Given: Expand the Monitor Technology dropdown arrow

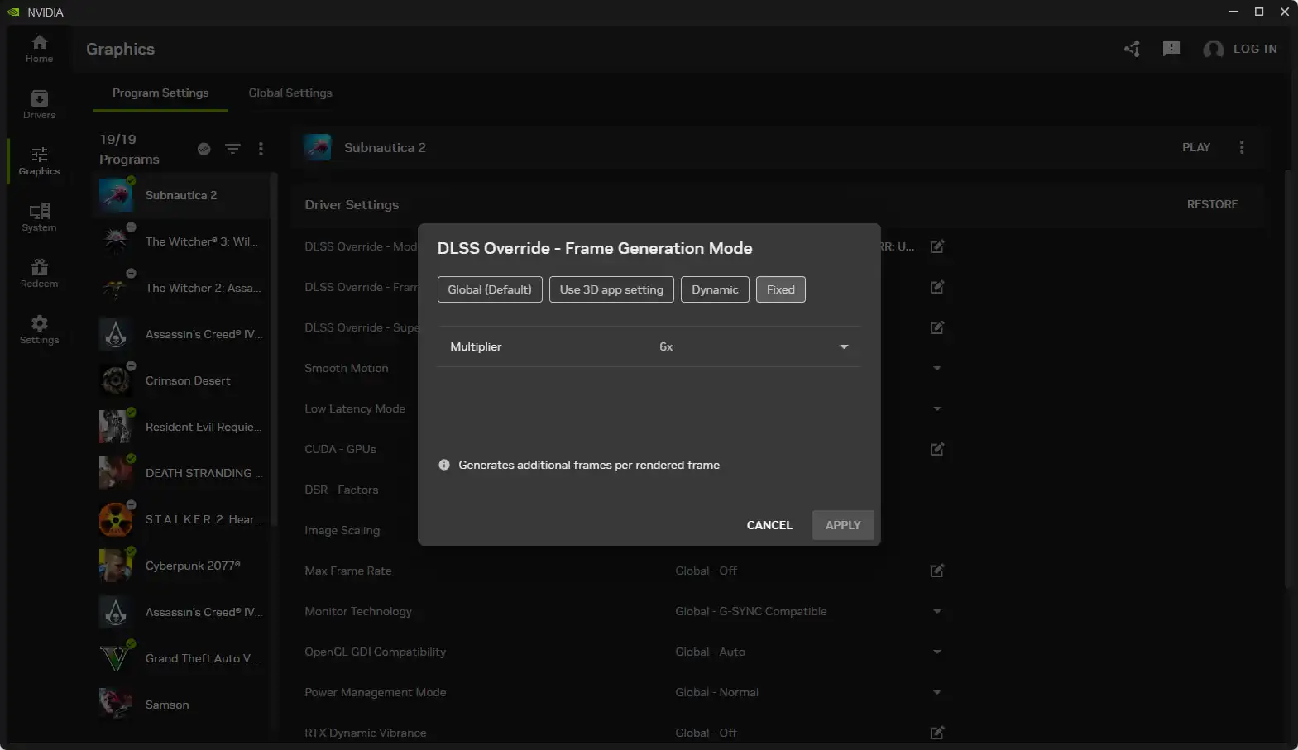Looking at the screenshot, I should [936, 611].
